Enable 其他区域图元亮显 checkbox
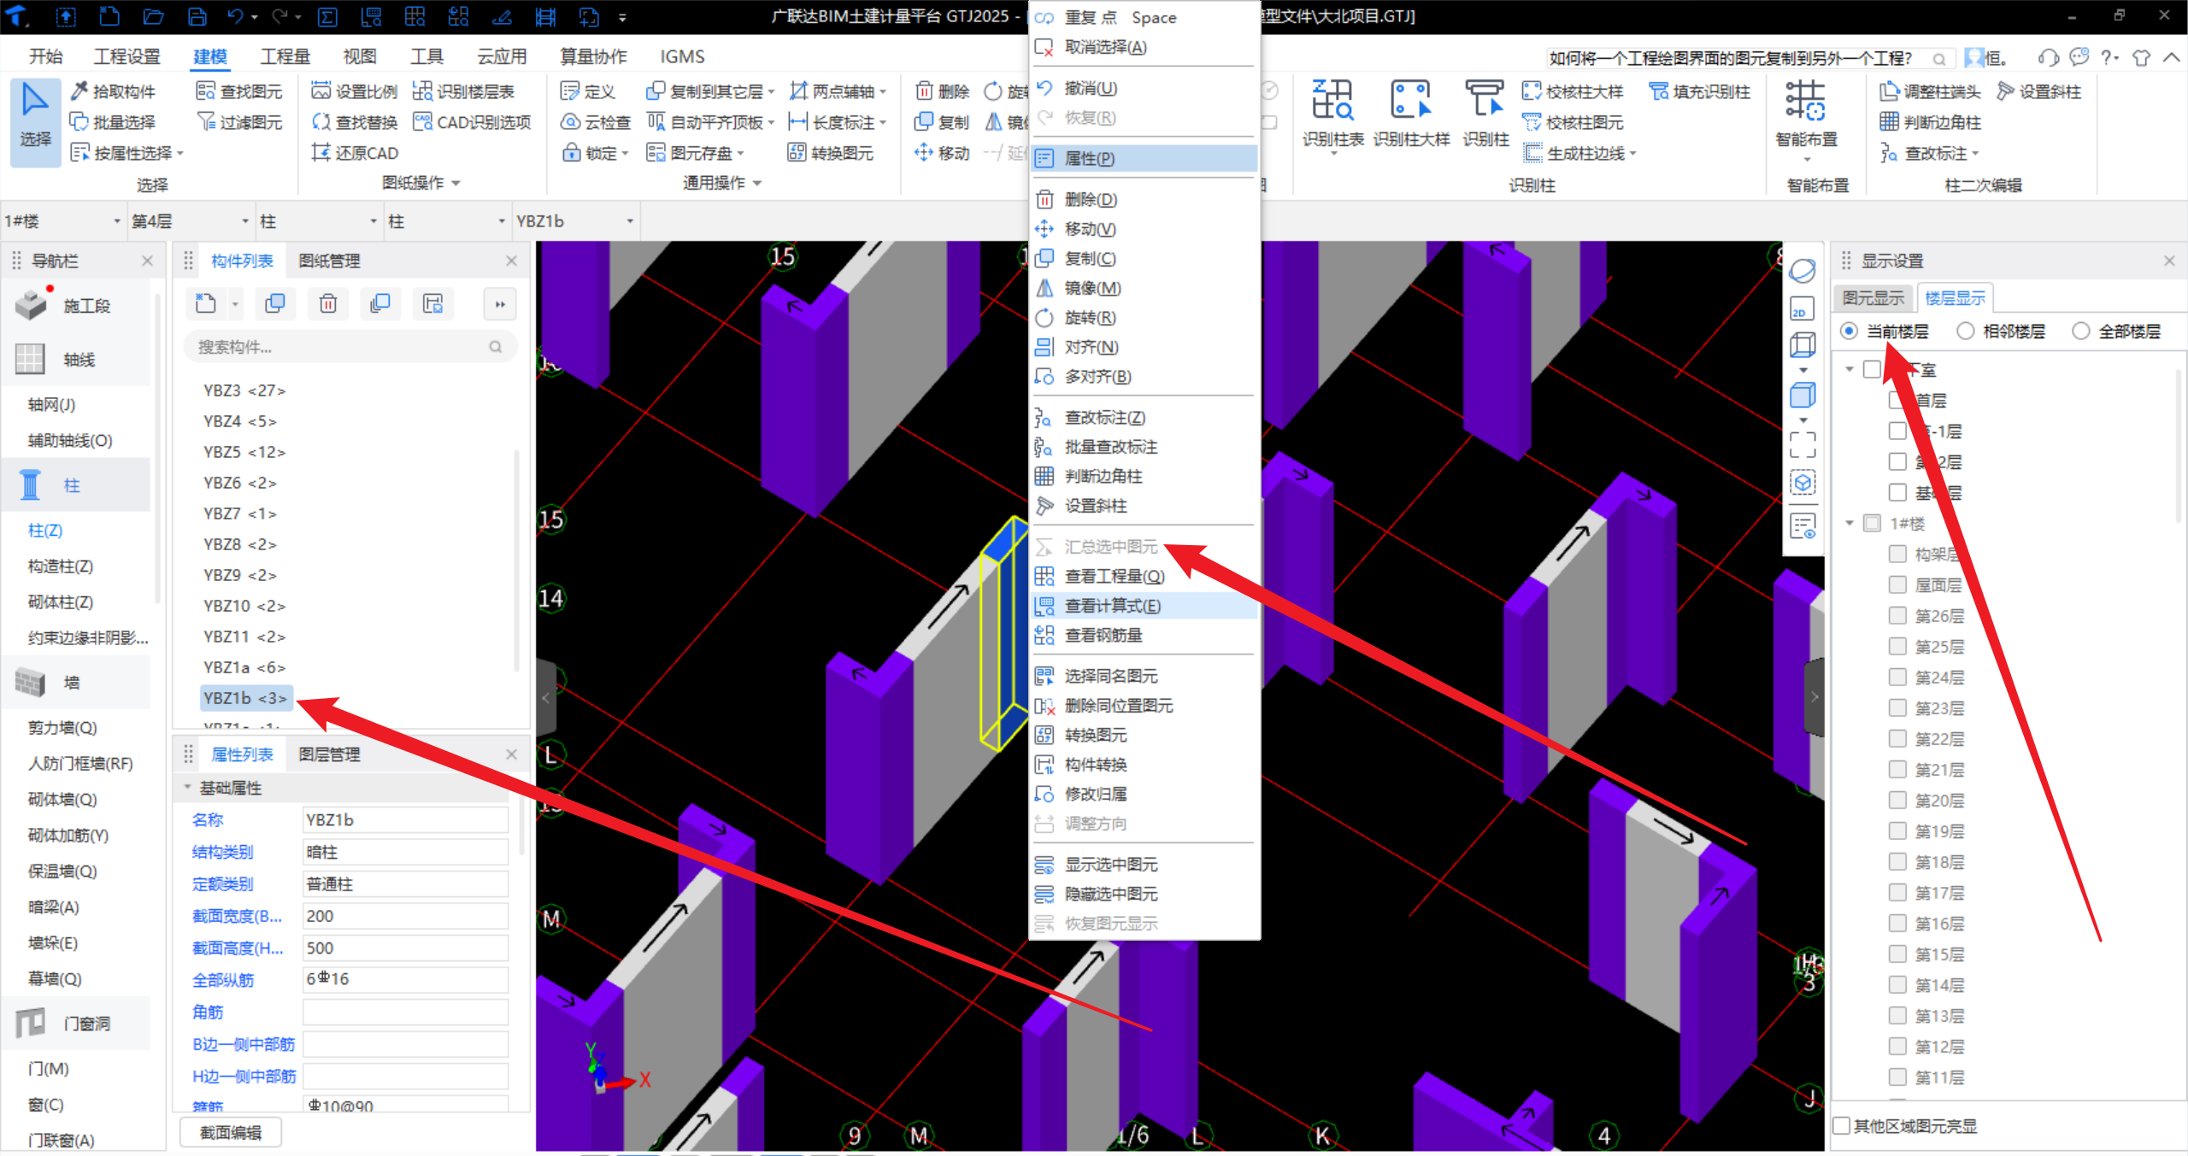The image size is (2188, 1156). [1842, 1125]
